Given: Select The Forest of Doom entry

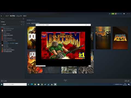Looking at the screenshot, I should coord(7,48).
